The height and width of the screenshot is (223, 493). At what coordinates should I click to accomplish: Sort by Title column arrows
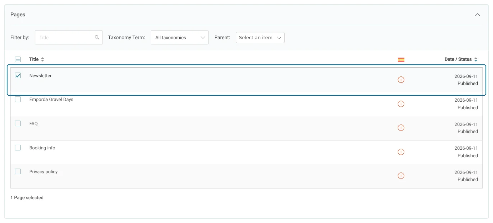tap(43, 59)
